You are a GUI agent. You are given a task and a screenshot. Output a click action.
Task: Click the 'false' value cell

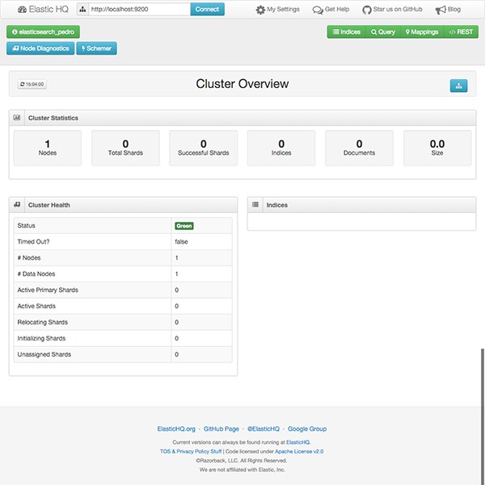coord(201,241)
